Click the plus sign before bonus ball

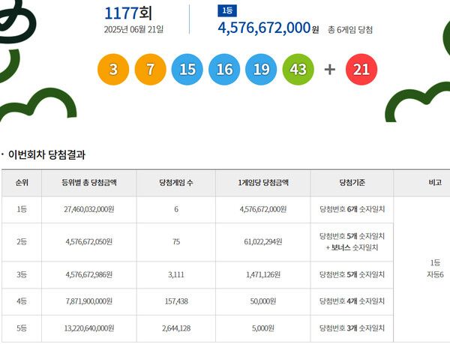point(330,70)
